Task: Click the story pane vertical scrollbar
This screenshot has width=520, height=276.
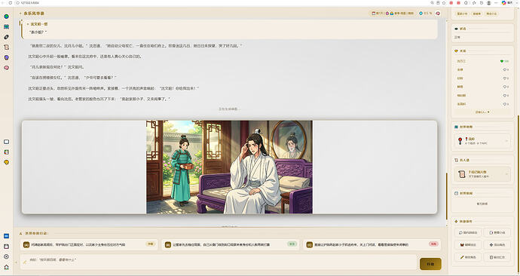Action: coord(446,196)
